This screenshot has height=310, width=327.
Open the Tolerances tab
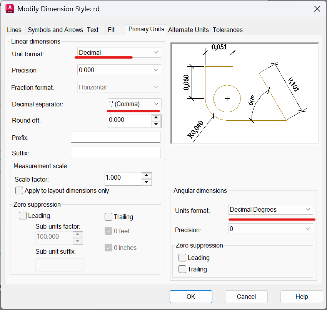click(227, 30)
